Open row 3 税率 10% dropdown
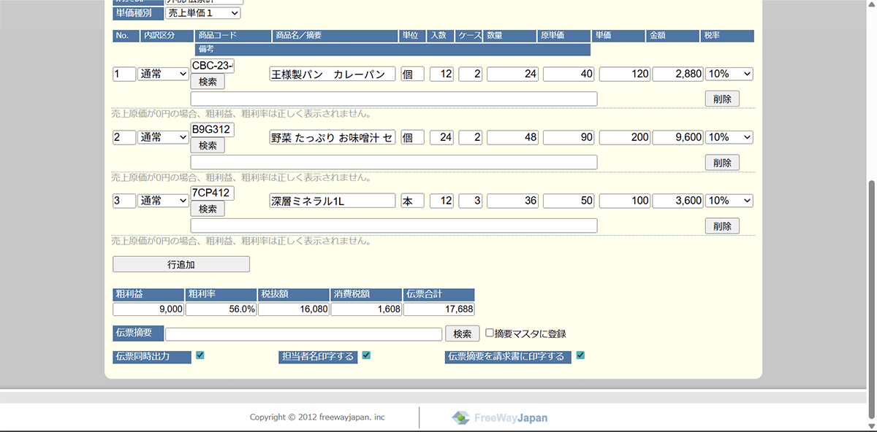 pos(729,201)
